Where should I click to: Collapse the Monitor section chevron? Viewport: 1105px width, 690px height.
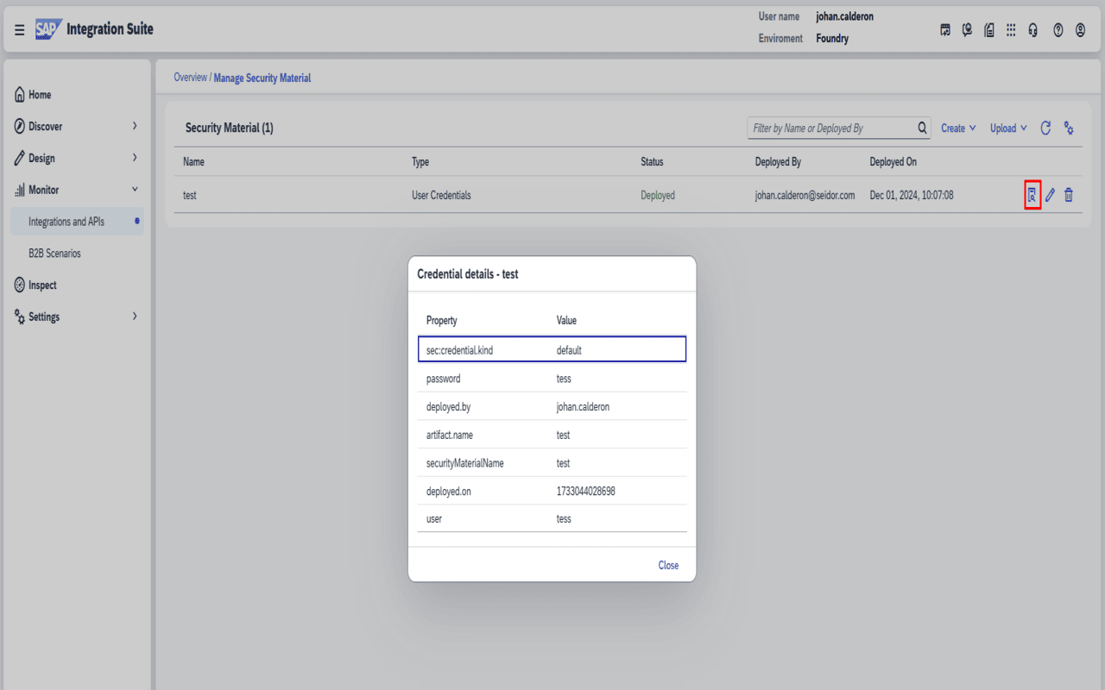point(136,189)
